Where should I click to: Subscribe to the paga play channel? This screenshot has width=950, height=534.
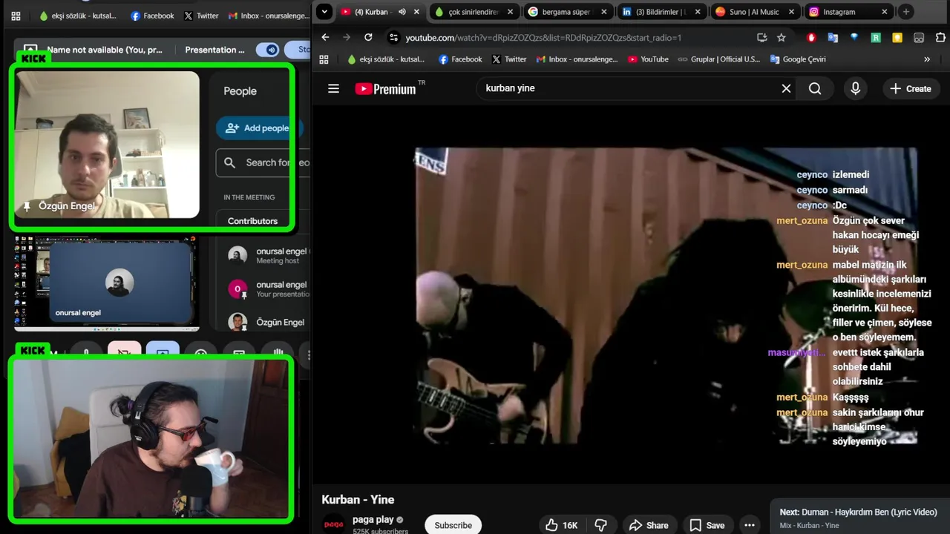tap(453, 525)
